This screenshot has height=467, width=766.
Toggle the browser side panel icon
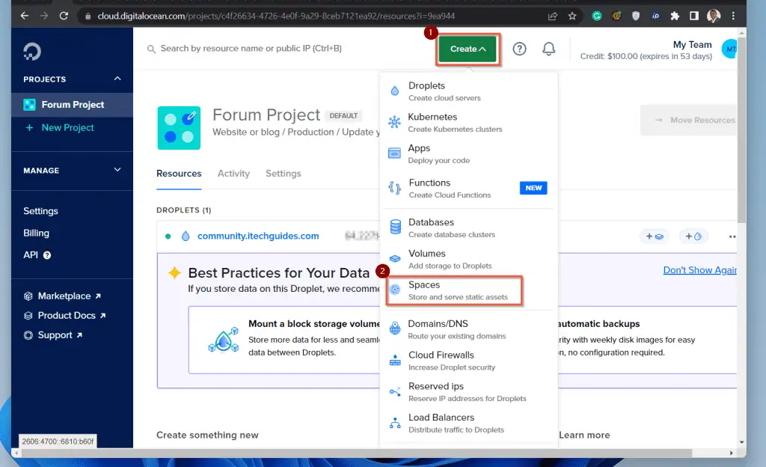pyautogui.click(x=693, y=16)
